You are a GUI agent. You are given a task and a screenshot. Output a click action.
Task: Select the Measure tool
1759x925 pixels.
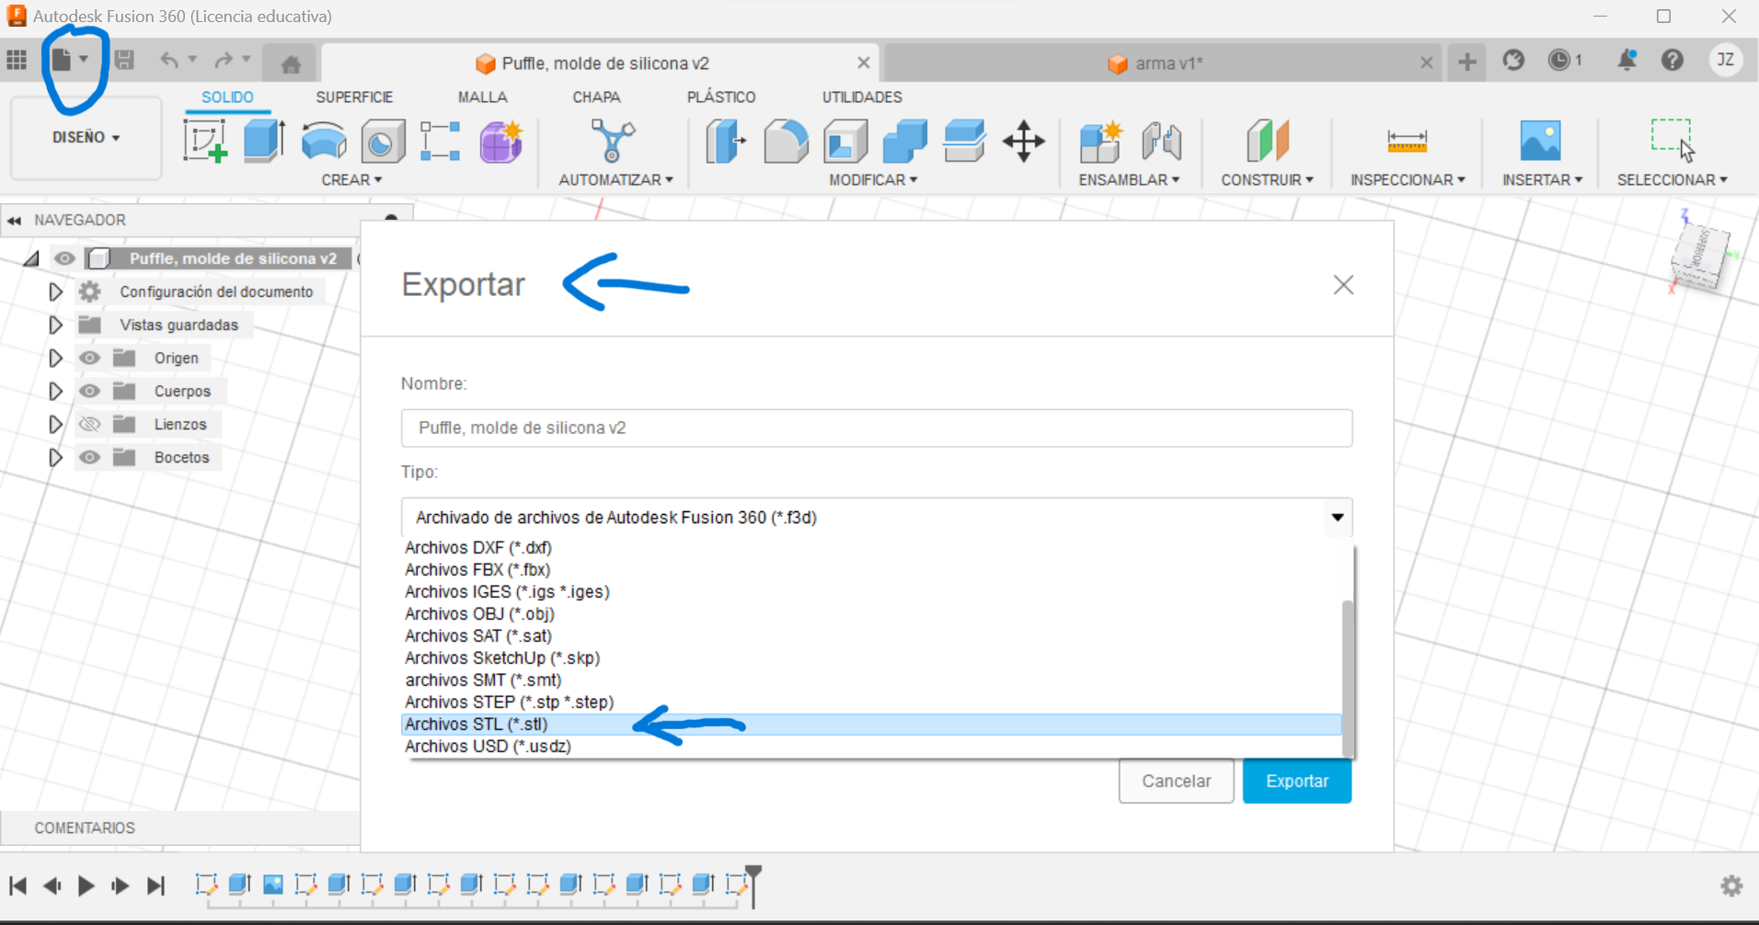pyautogui.click(x=1407, y=142)
